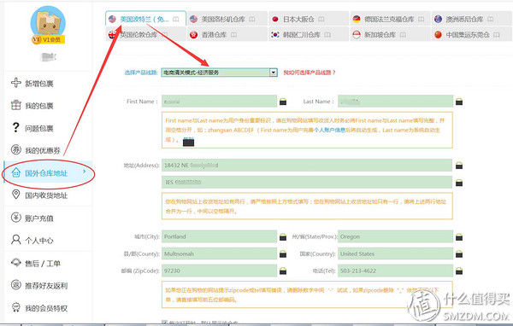This screenshot has height=326, width=513.
Task: Click the ZipCode field showing 97230
Action: pos(219,271)
